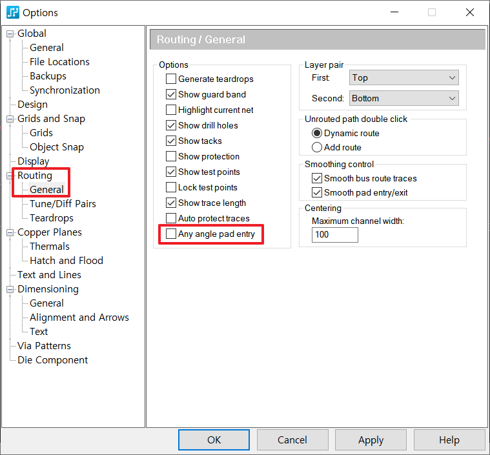Viewport: 490px width, 455px height.
Task: Collapse the Global tree node
Action: tap(10, 34)
